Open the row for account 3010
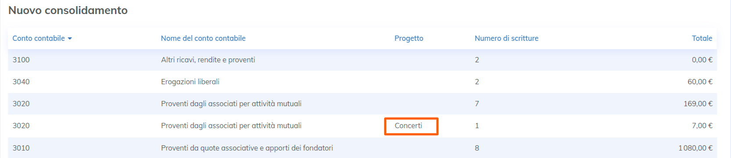The image size is (731, 158). pyautogui.click(x=362, y=148)
